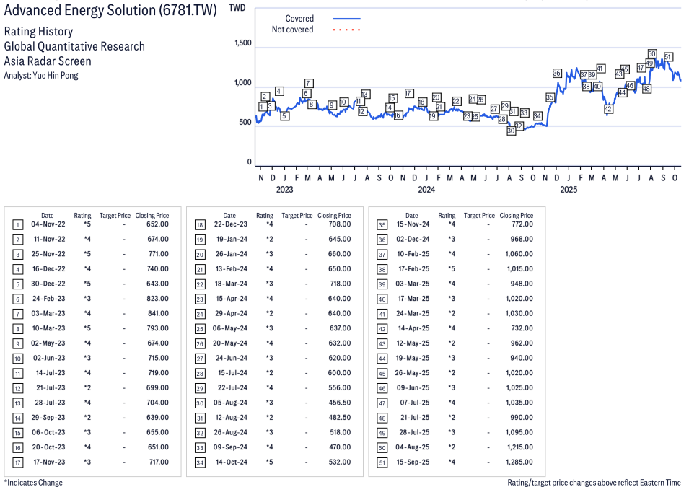The image size is (689, 487).
Task: Click marker 7 on the price chart
Action: pyautogui.click(x=308, y=83)
